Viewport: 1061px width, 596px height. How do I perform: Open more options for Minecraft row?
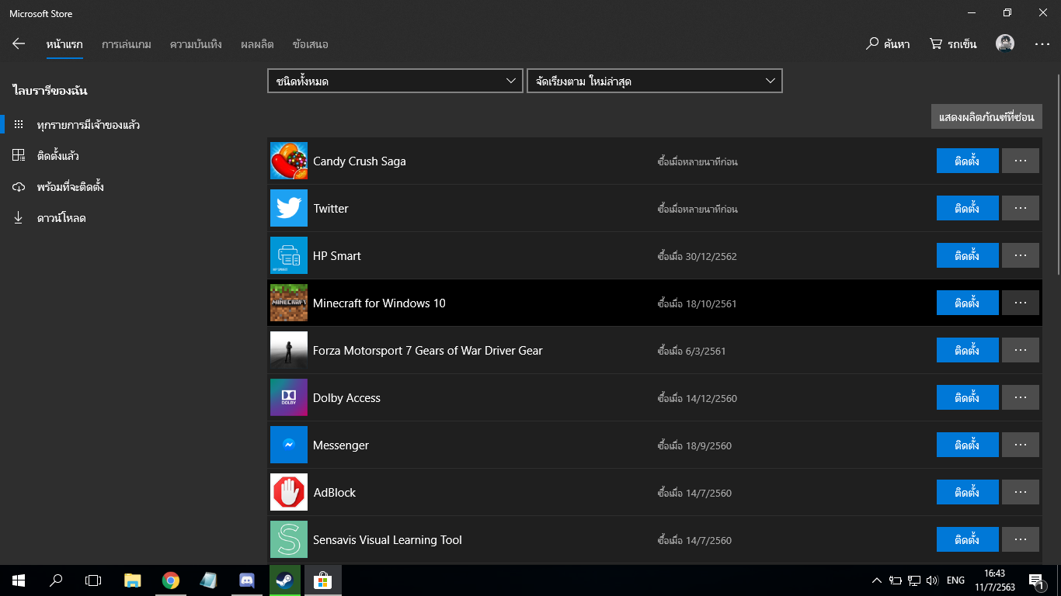coord(1021,303)
